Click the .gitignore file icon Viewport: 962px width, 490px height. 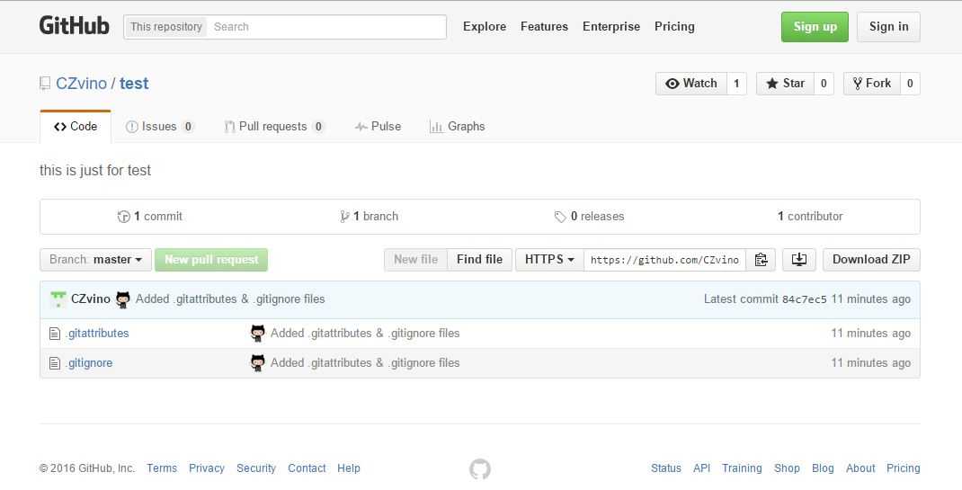pos(55,363)
